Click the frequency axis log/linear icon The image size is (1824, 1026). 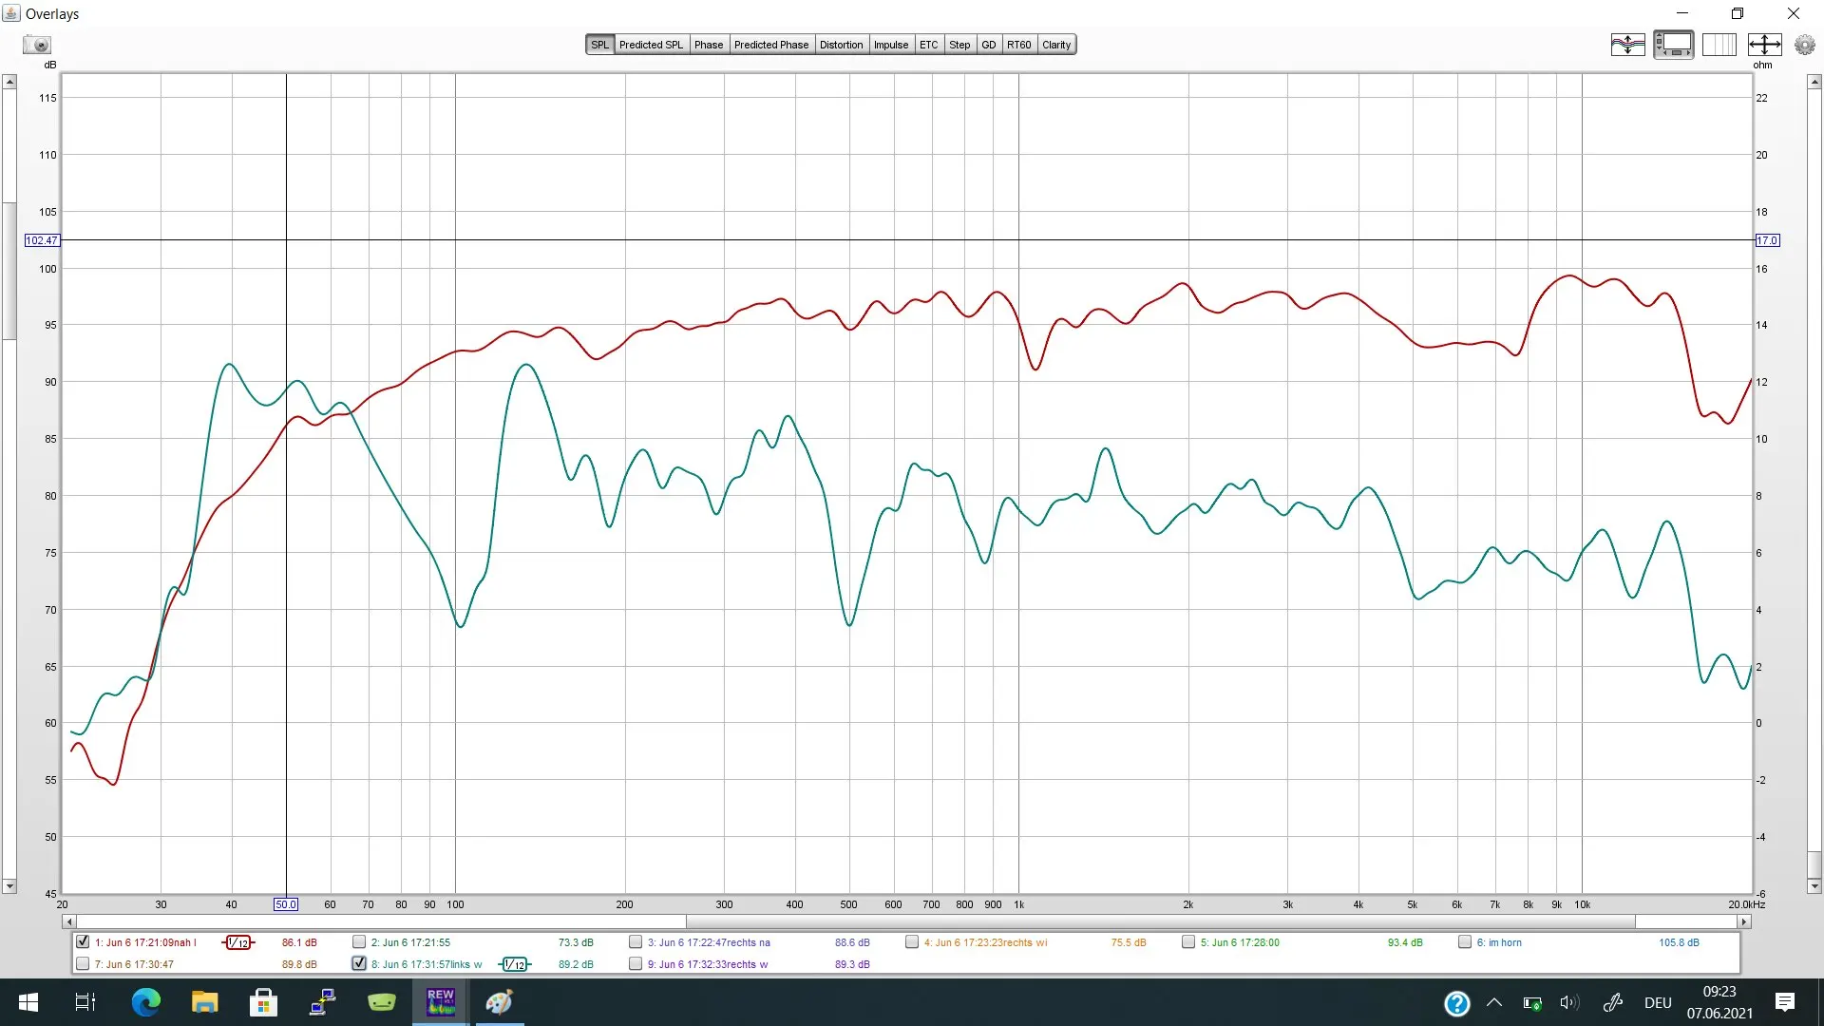(x=1719, y=45)
